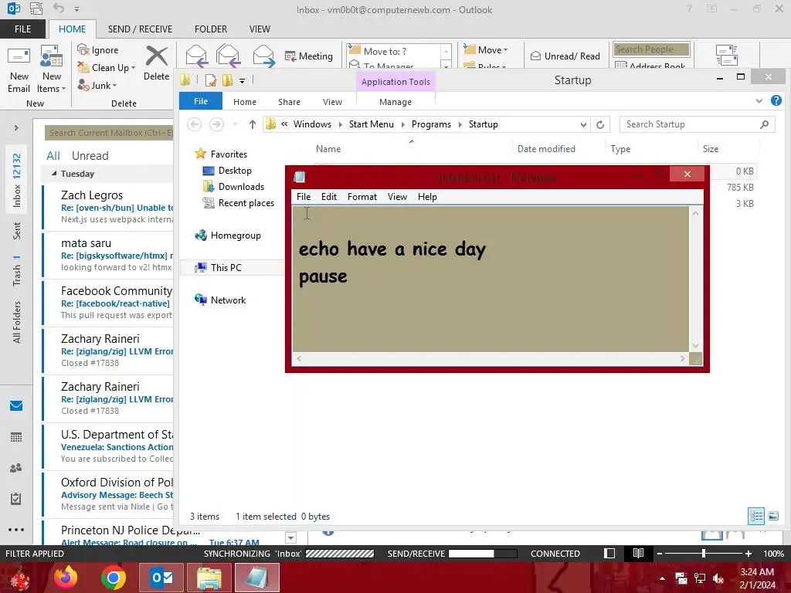Expand the Explorer ribbon chevron
The width and height of the screenshot is (791, 593).
759,101
